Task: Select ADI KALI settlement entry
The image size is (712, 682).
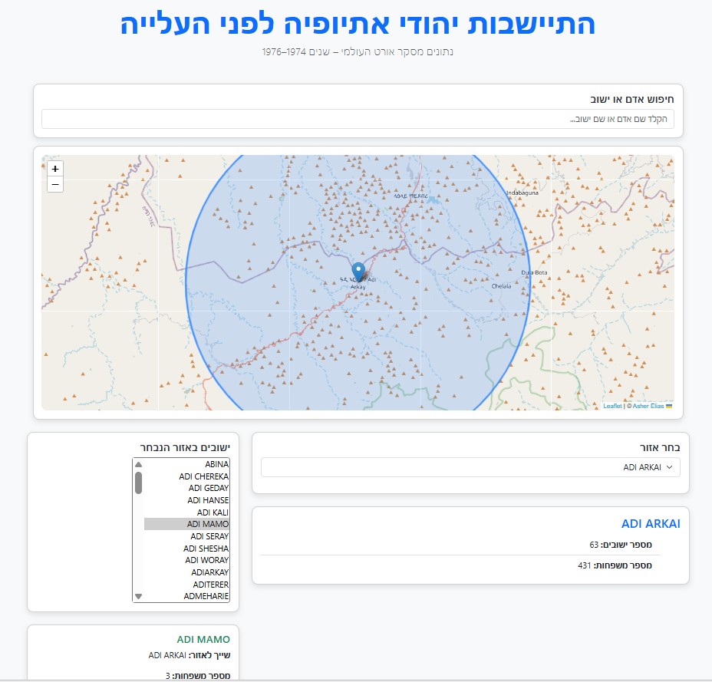Action: (186, 512)
